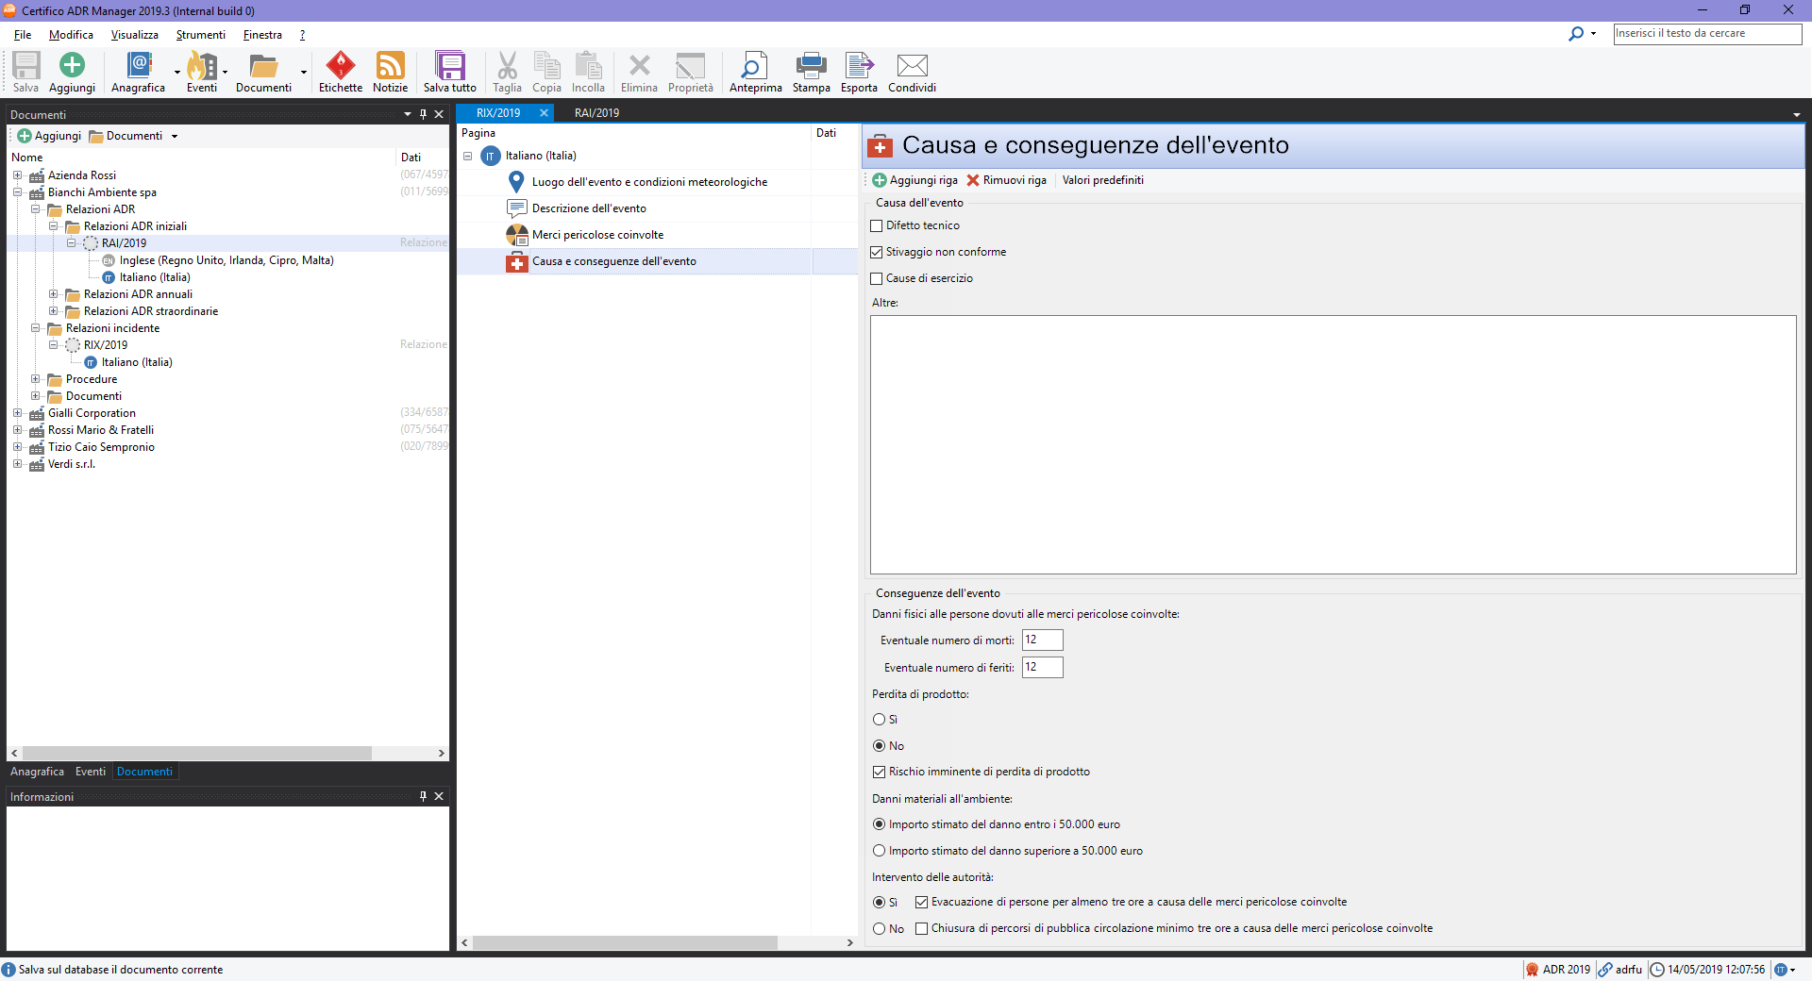This screenshot has width=1812, height=981.
Task: Click Valori predefiniti button
Action: coord(1102,180)
